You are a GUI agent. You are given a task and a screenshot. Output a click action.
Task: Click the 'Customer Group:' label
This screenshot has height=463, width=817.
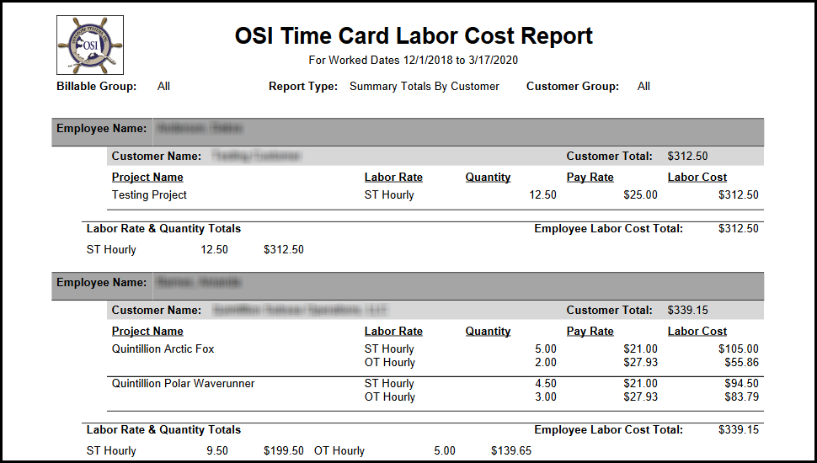pyautogui.click(x=573, y=87)
